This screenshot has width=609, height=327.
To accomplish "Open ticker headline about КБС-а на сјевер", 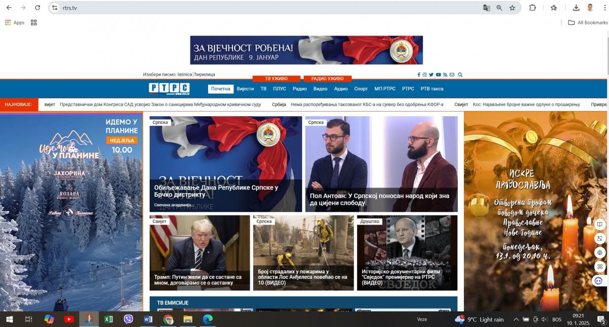I will [x=367, y=104].
